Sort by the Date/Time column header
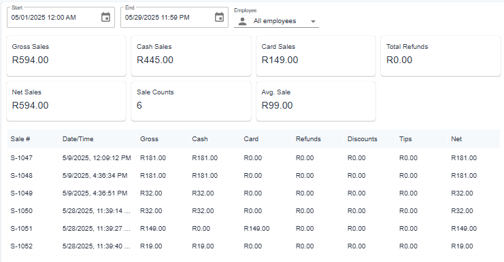Viewport: 504px width, 262px height. coord(78,139)
